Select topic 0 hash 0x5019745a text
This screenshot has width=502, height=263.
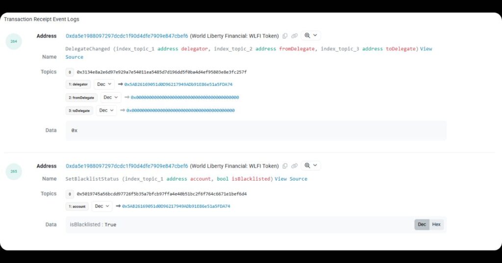(x=162, y=194)
